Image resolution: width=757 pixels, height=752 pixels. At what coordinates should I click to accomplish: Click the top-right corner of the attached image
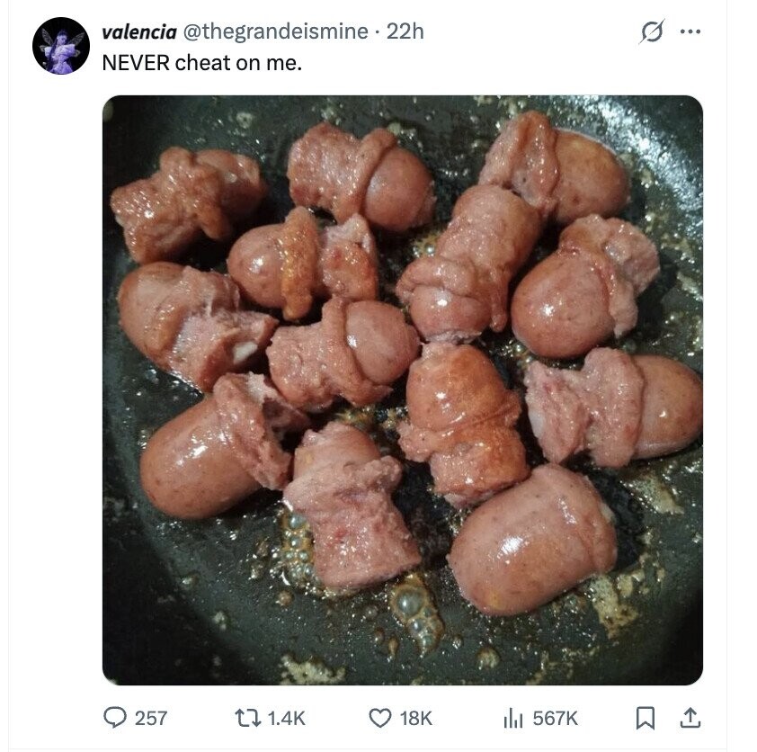[x=693, y=105]
